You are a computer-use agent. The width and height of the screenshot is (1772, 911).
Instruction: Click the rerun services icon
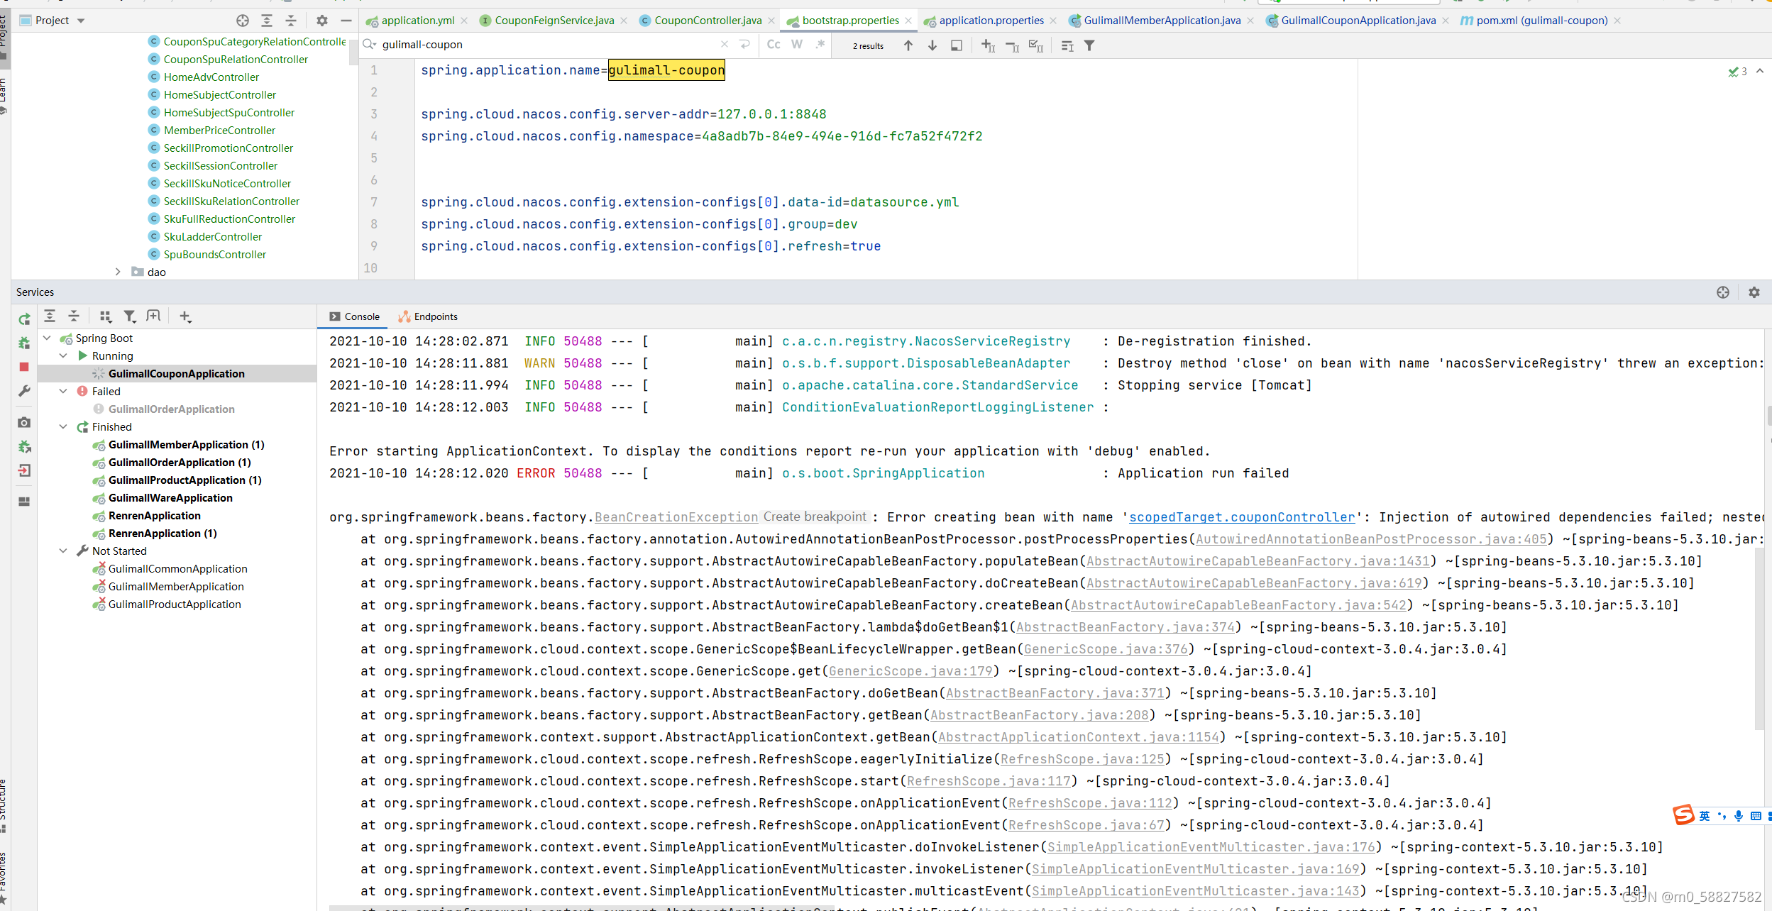24,319
